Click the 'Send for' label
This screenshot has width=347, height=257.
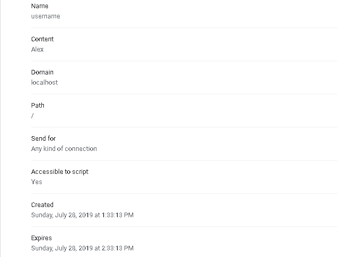click(x=43, y=139)
